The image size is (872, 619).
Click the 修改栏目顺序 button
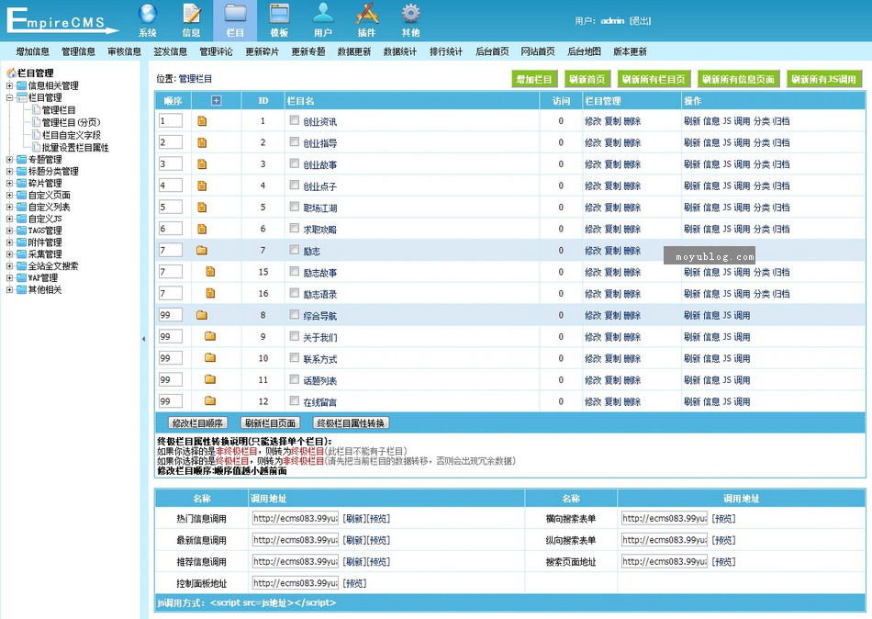point(197,423)
